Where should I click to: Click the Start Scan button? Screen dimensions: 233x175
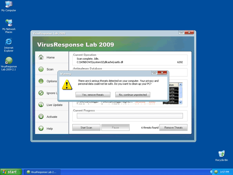86,128
